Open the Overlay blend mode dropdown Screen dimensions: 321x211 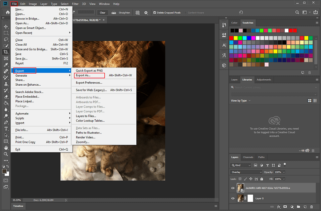coord(246,172)
